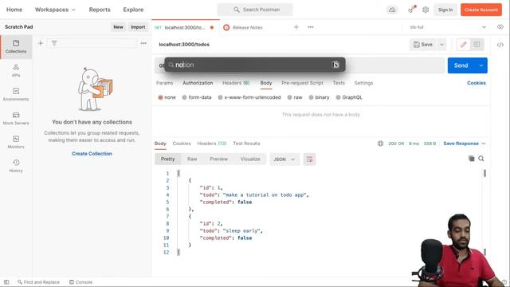510x287 pixels.
Task: Select the binary body type radio
Action: [311, 97]
